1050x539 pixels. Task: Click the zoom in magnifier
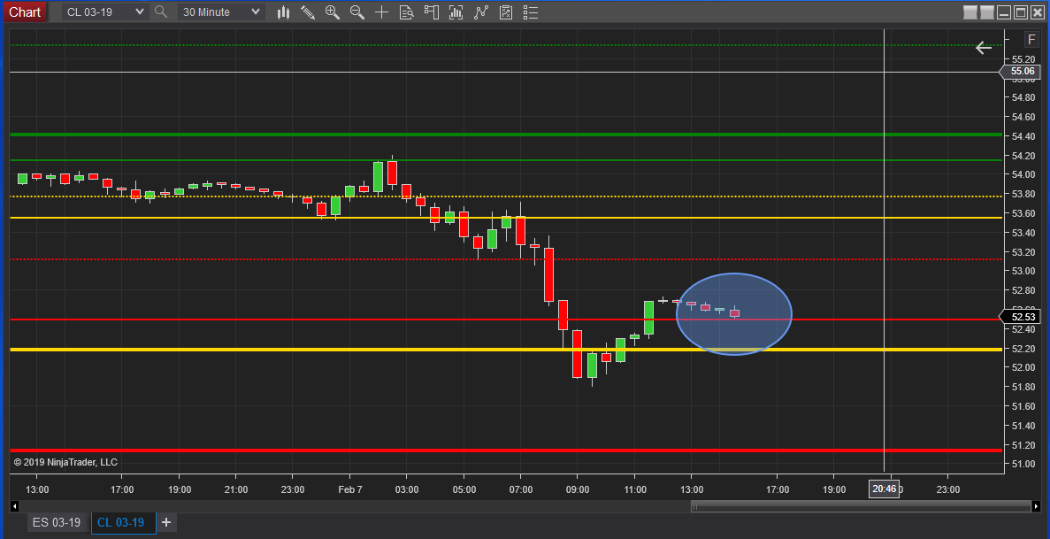click(332, 12)
